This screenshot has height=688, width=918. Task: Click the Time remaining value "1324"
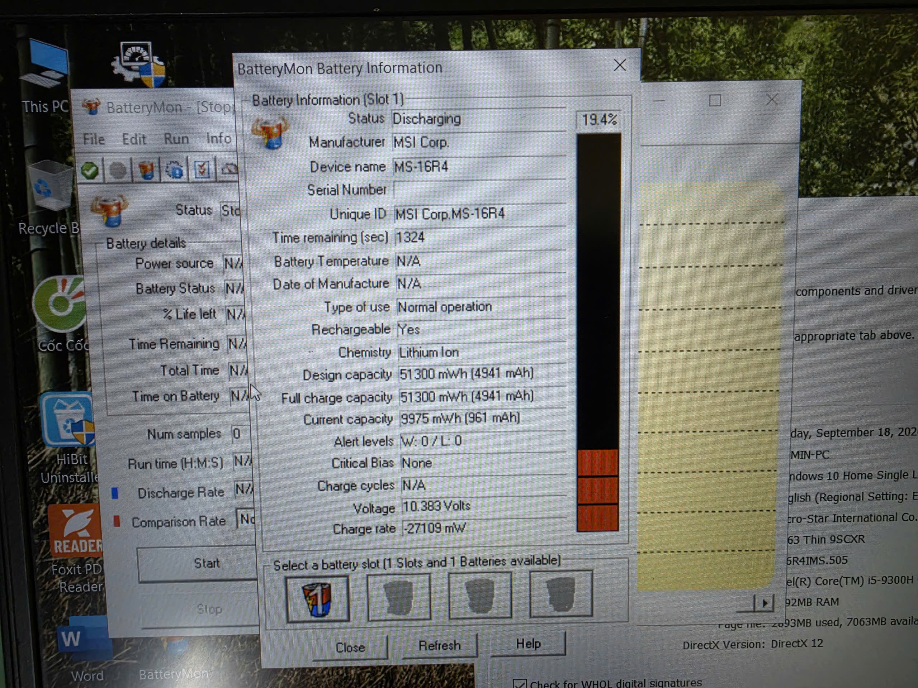click(x=411, y=238)
